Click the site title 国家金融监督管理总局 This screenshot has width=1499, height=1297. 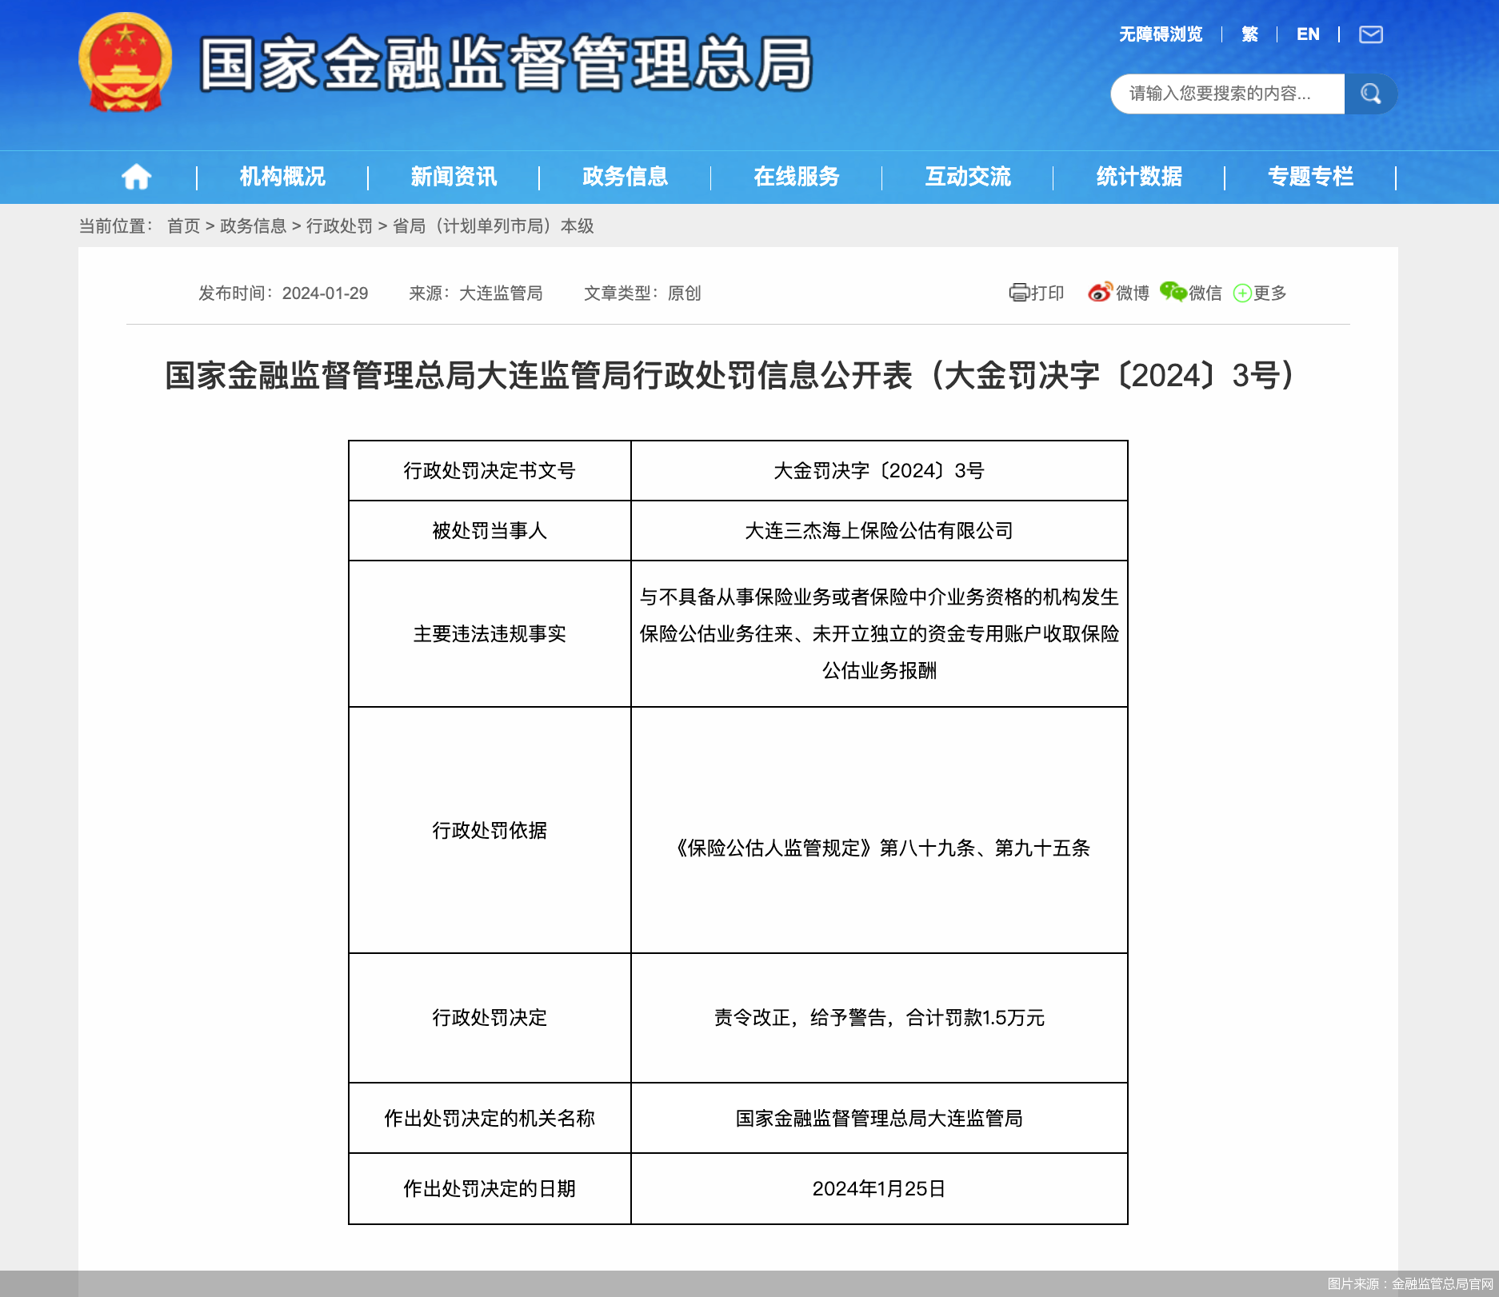pos(506,64)
